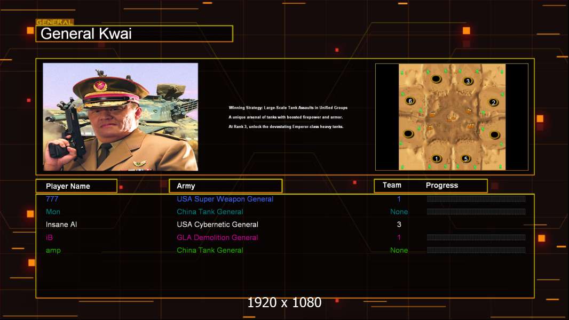Click the General Kwai title field
The width and height of the screenshot is (569, 320).
point(134,34)
